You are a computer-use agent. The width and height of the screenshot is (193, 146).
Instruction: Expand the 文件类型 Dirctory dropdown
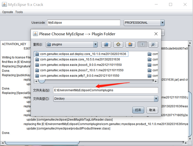click(156, 99)
